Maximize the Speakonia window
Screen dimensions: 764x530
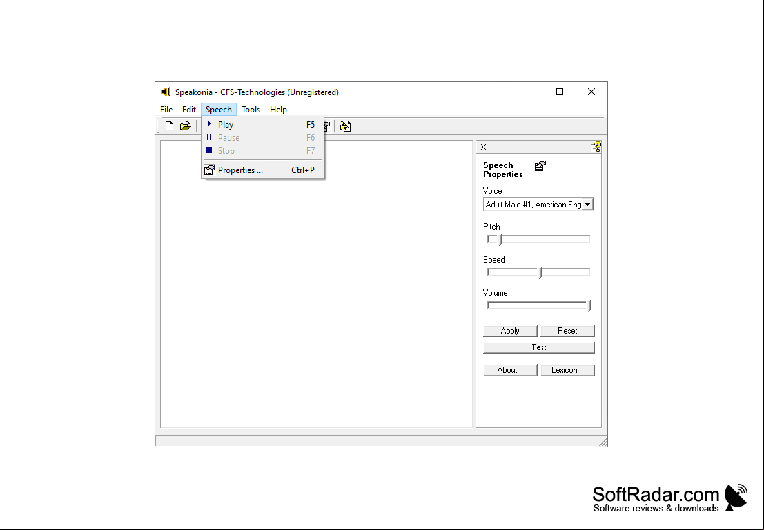click(x=560, y=92)
